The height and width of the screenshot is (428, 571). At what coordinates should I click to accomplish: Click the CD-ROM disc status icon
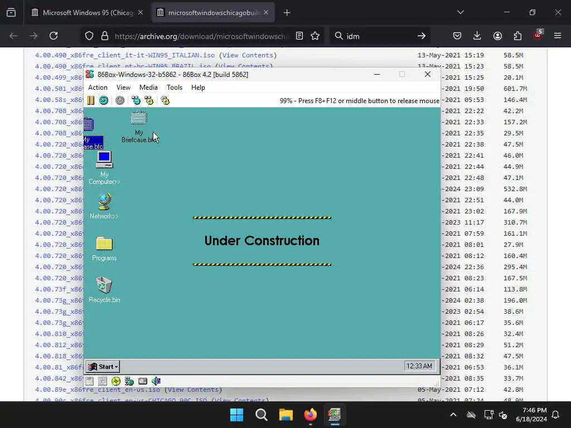[x=116, y=381]
